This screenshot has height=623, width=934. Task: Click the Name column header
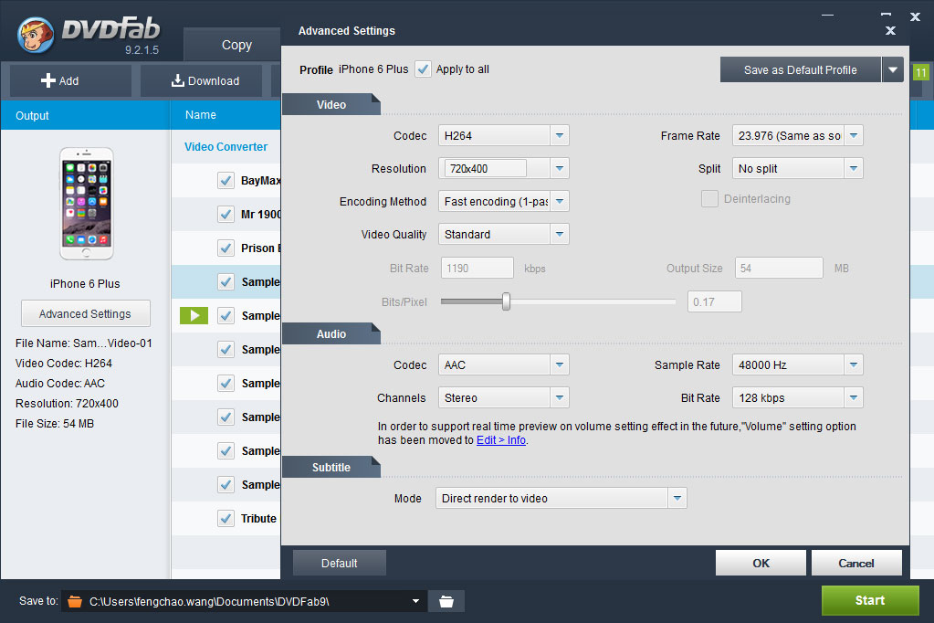point(226,115)
